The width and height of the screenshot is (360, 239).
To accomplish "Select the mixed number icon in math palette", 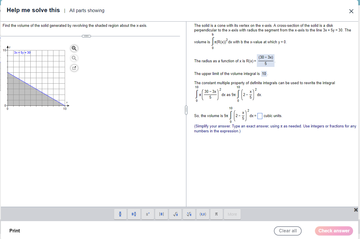I will pyautogui.click(x=134, y=214).
